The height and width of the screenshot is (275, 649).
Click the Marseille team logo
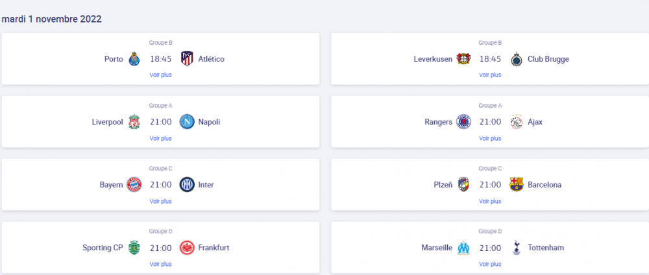463,248
